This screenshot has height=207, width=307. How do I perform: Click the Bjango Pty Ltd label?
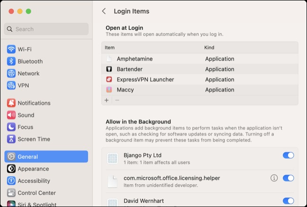(x=143, y=155)
